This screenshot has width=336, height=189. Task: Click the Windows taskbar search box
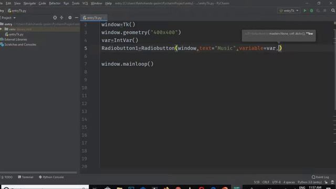point(45,187)
